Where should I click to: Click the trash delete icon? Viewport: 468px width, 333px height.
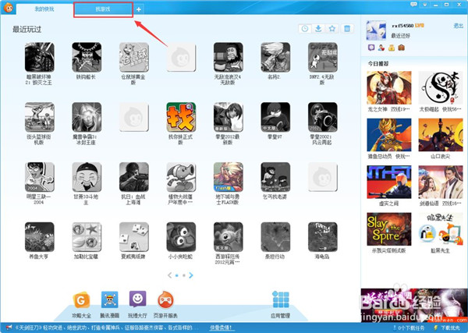(x=347, y=30)
